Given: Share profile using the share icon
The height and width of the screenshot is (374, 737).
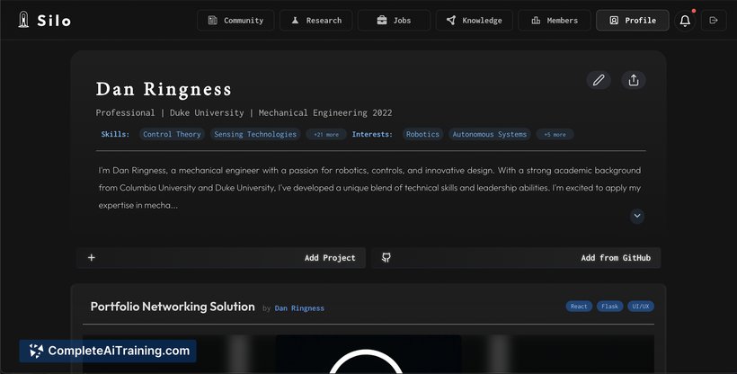Looking at the screenshot, I should click(634, 80).
